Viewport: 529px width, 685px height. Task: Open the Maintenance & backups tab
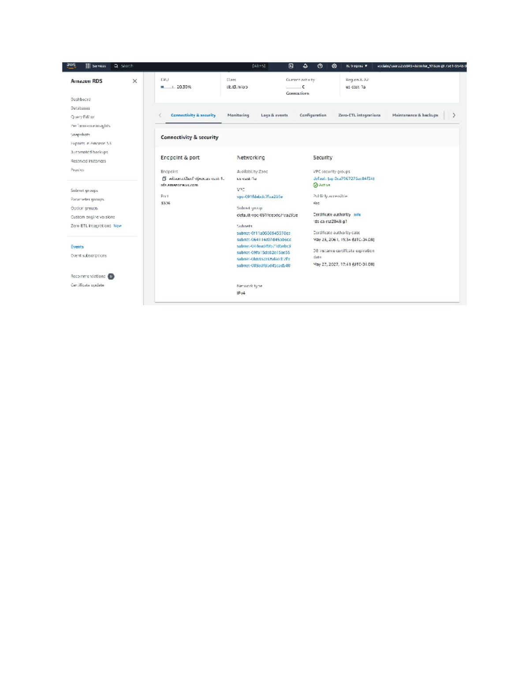pyautogui.click(x=415, y=115)
